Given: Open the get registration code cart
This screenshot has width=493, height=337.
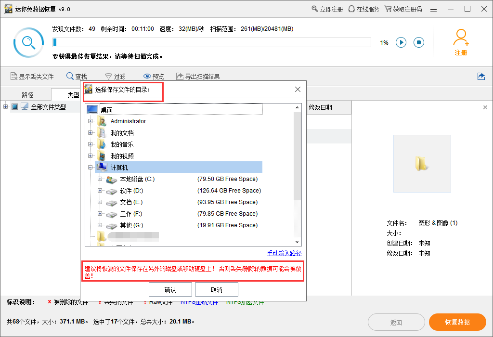Looking at the screenshot, I should (x=403, y=9).
